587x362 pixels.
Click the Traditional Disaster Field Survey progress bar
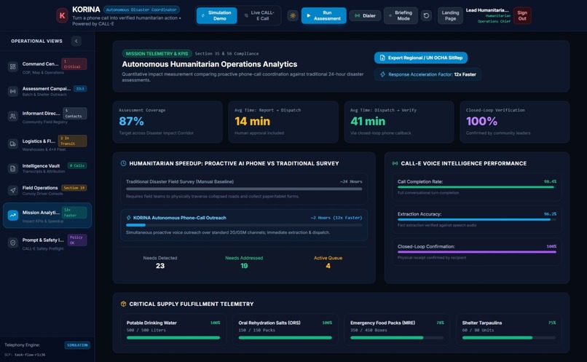point(244,189)
